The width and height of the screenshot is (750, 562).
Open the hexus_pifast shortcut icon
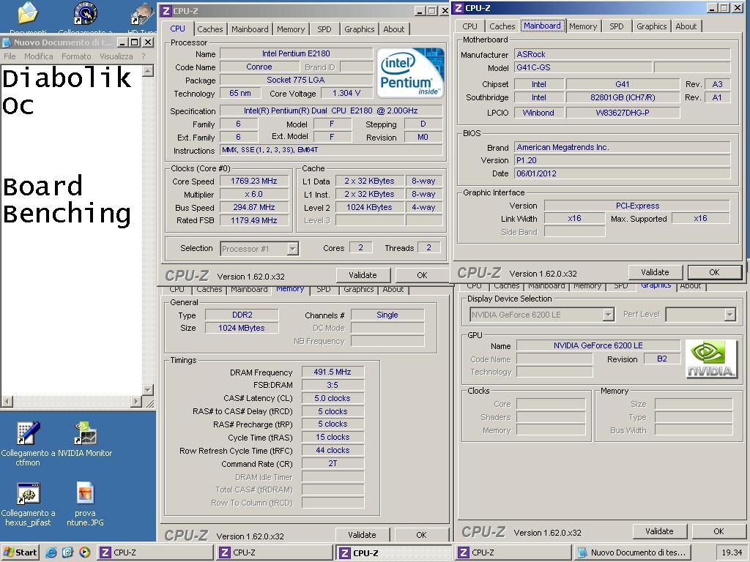pos(28,503)
